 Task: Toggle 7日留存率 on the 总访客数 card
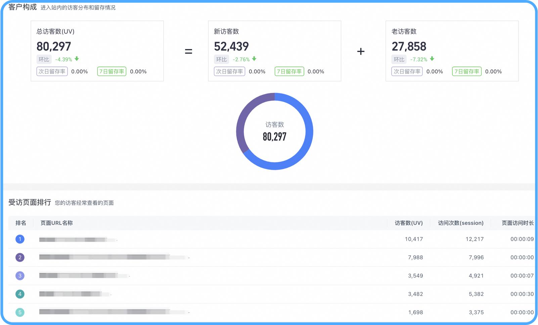111,71
